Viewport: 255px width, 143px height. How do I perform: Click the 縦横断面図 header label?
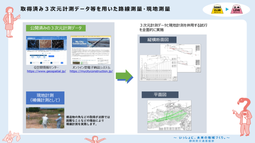158,40
